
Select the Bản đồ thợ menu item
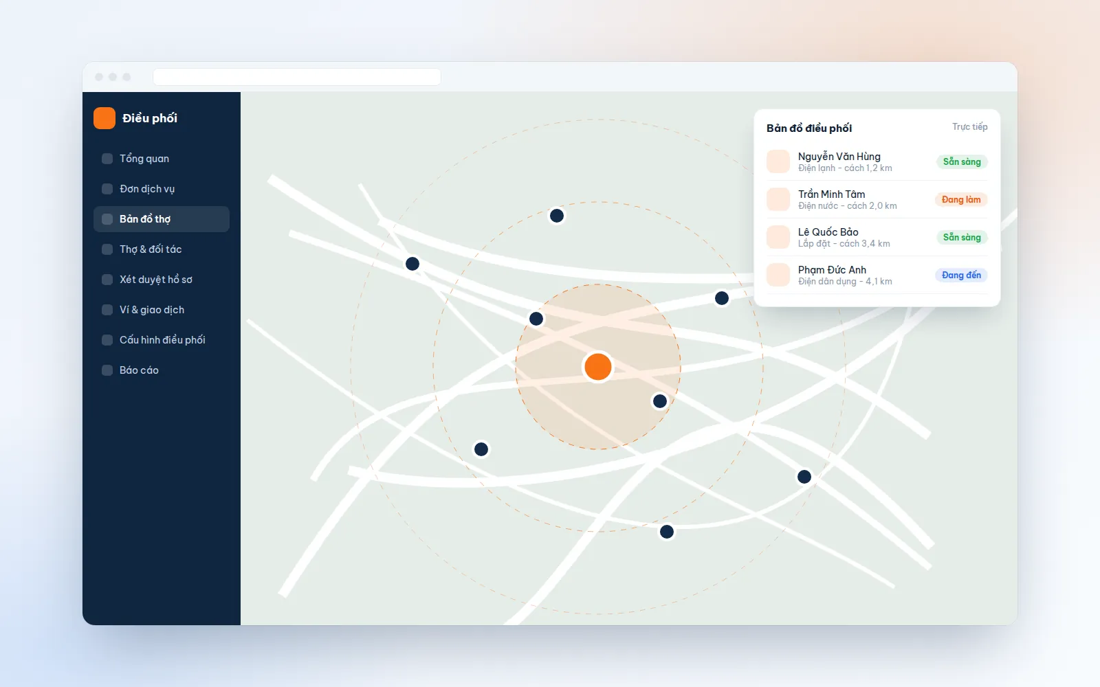click(162, 219)
